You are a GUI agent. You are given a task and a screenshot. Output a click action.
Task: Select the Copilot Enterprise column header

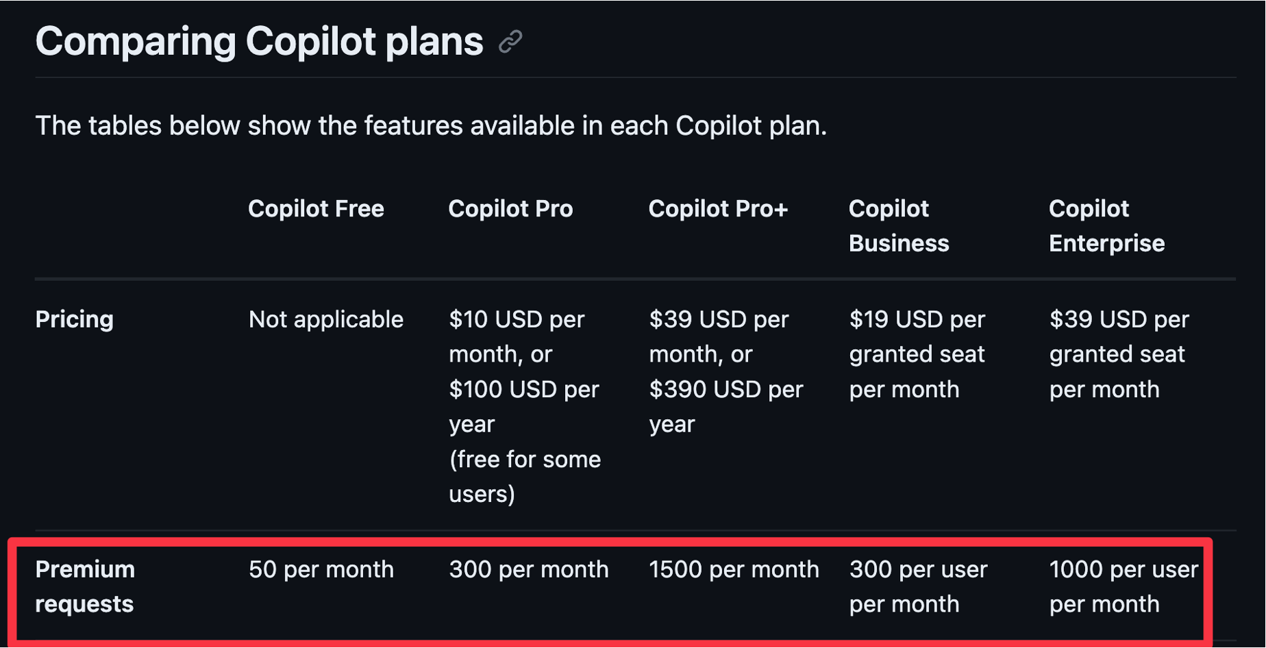pos(1106,226)
